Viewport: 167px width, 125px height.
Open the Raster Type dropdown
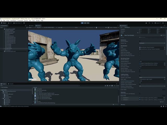tap(152, 43)
